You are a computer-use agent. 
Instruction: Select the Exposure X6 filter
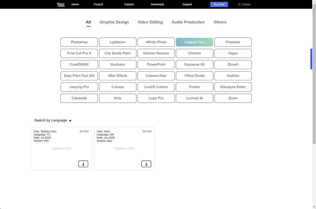click(x=194, y=65)
